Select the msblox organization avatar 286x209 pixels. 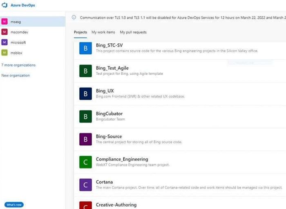[x=4, y=53]
